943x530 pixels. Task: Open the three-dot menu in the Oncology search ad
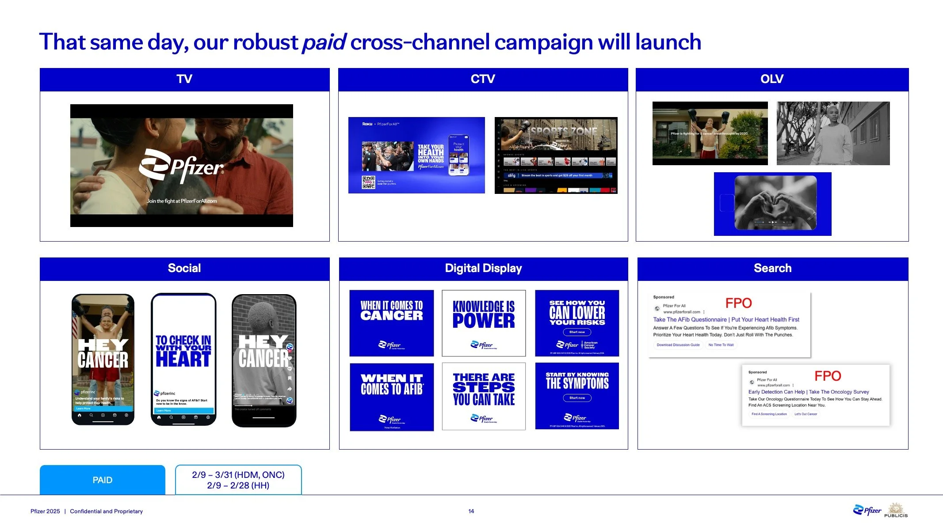click(x=793, y=385)
